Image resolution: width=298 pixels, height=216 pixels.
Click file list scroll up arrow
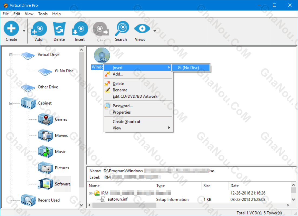(293, 185)
